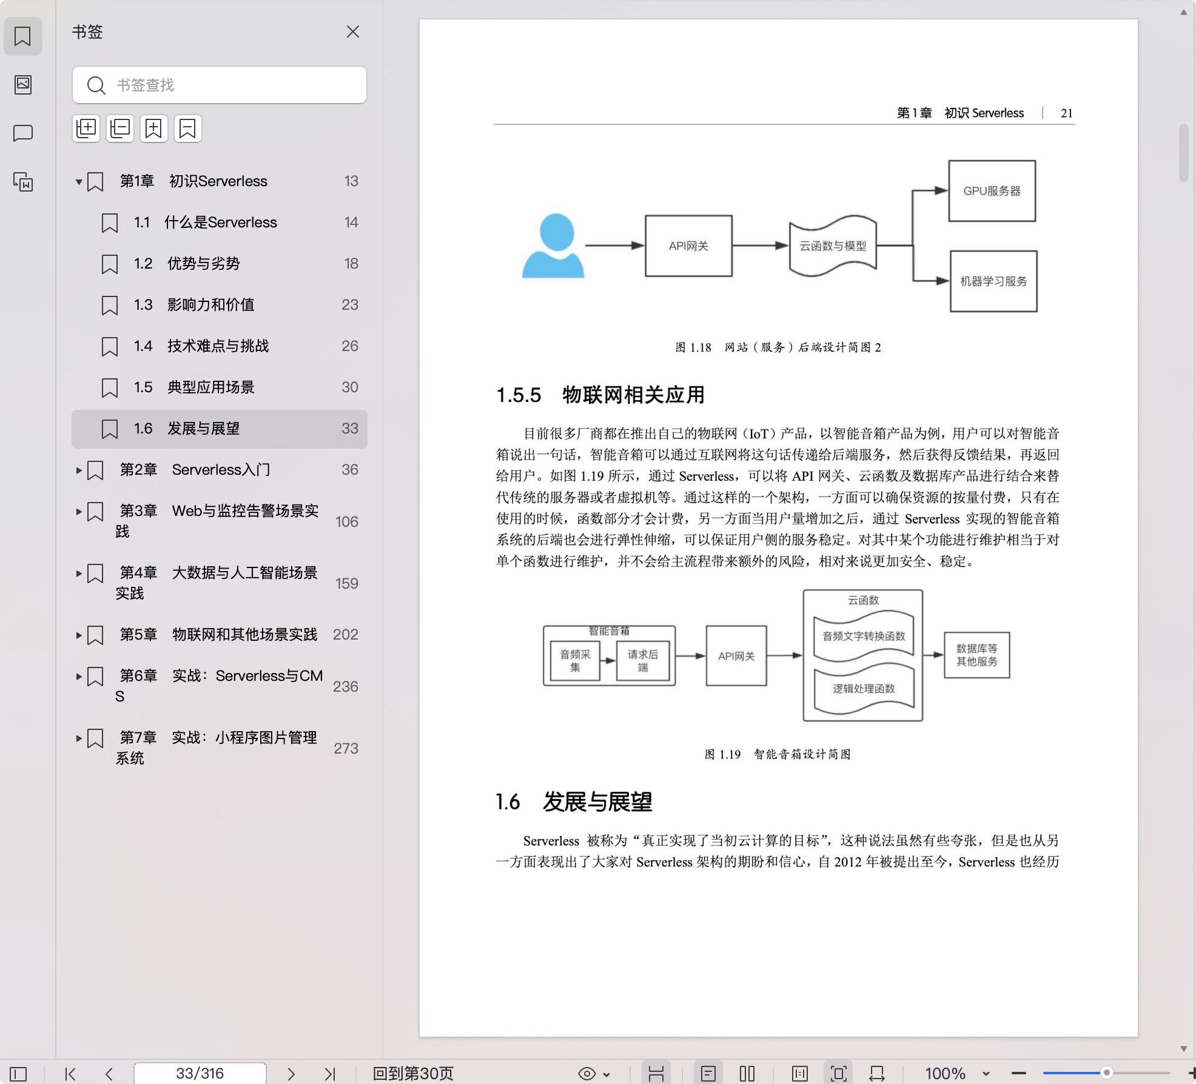Add a new bookmark icon
The height and width of the screenshot is (1084, 1196).
point(154,129)
